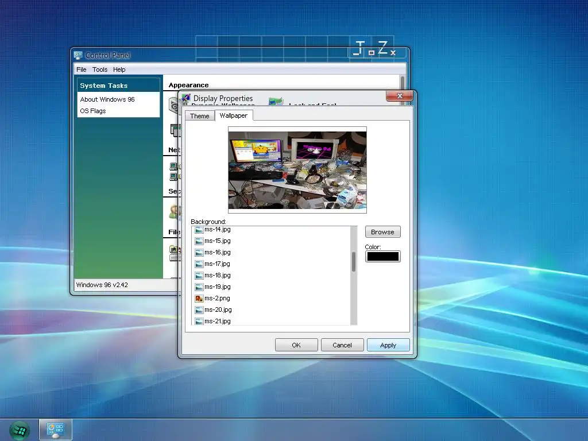The image size is (588, 441).
Task: Open the Tools menu in Control Panel
Action: pos(100,69)
